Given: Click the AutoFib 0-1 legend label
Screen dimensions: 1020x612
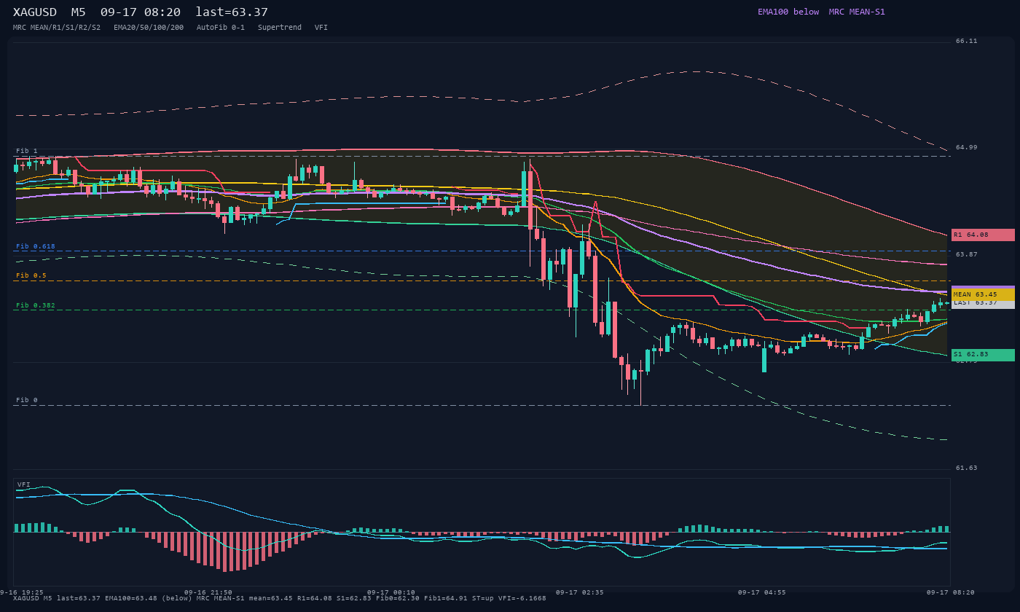Looking at the screenshot, I should coord(221,28).
